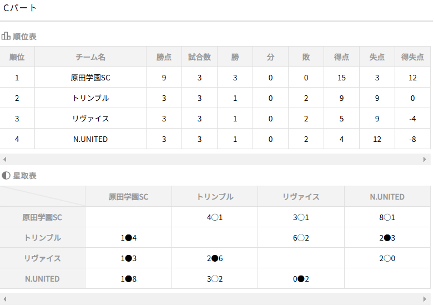Click the half-circle icon beside 星取表
434x306 pixels.
click(x=6, y=176)
